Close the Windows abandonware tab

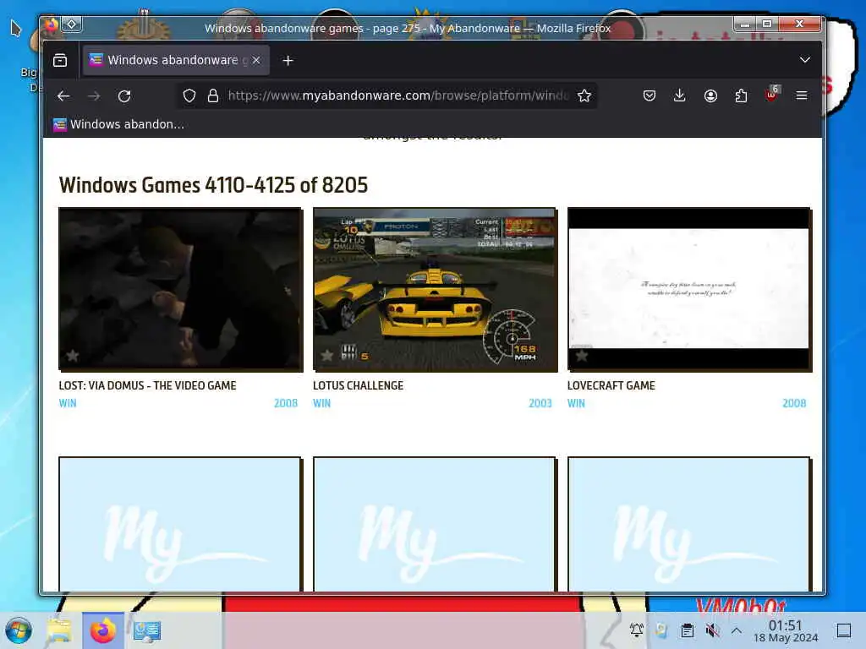coord(256,60)
